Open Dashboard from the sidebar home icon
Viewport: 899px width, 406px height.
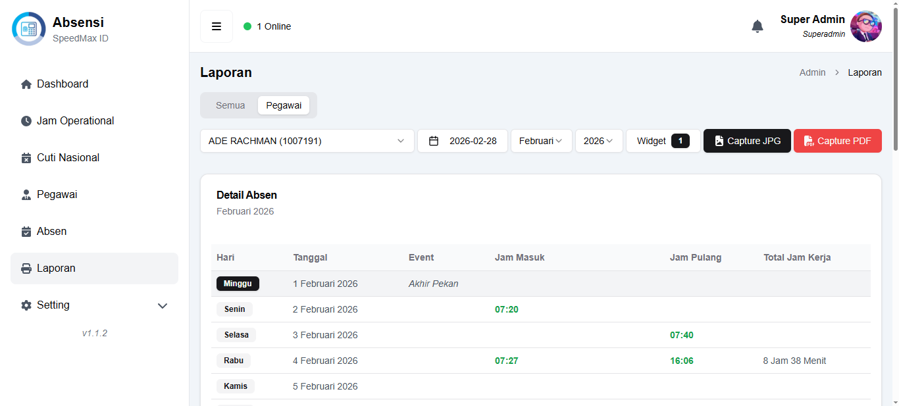pos(27,84)
